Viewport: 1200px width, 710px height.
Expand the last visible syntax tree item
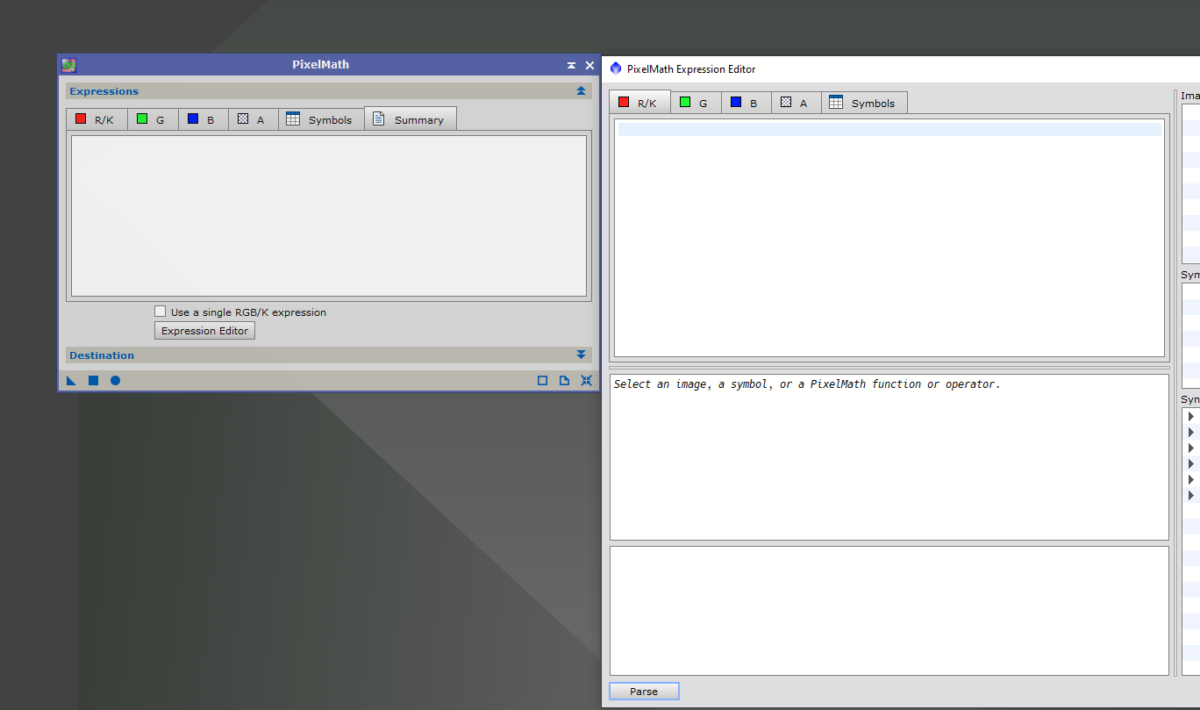pos(1190,495)
